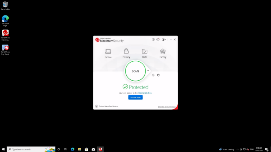The width and height of the screenshot is (271, 152).
Task: Click the ENG language indicator
Action: point(252,149)
